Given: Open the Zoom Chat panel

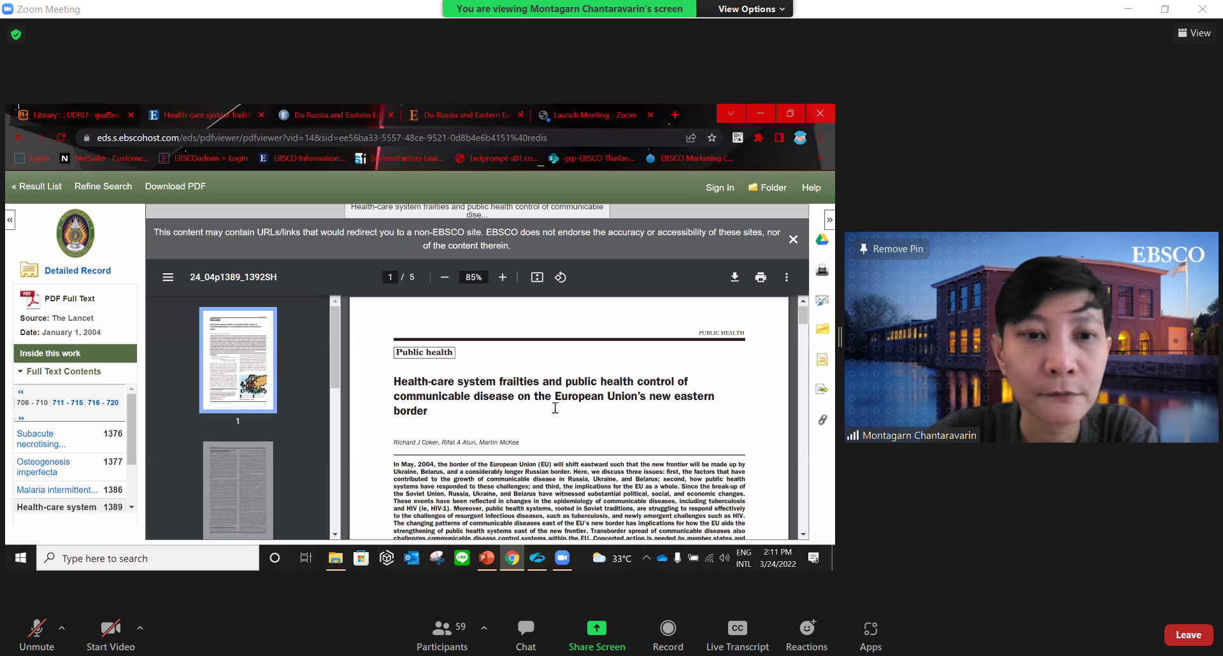Looking at the screenshot, I should click(526, 636).
